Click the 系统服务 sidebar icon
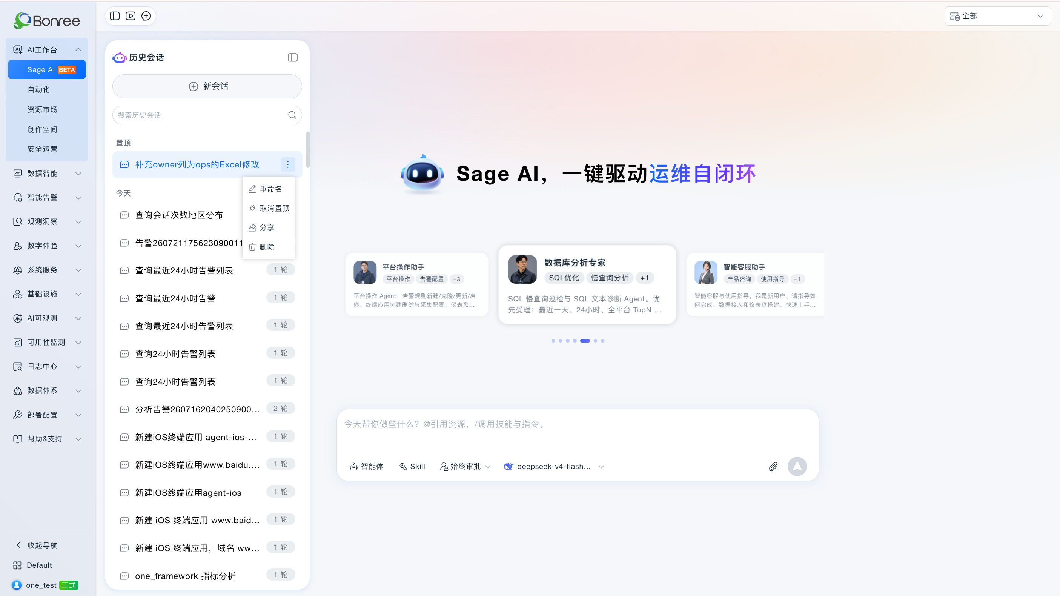 (17, 270)
